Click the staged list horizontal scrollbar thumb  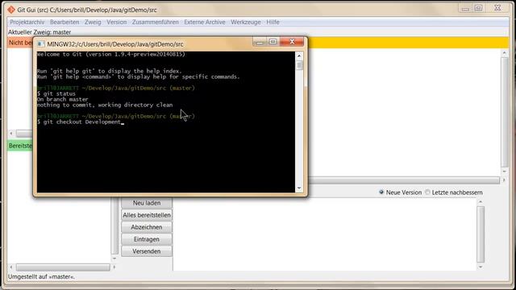(x=63, y=267)
